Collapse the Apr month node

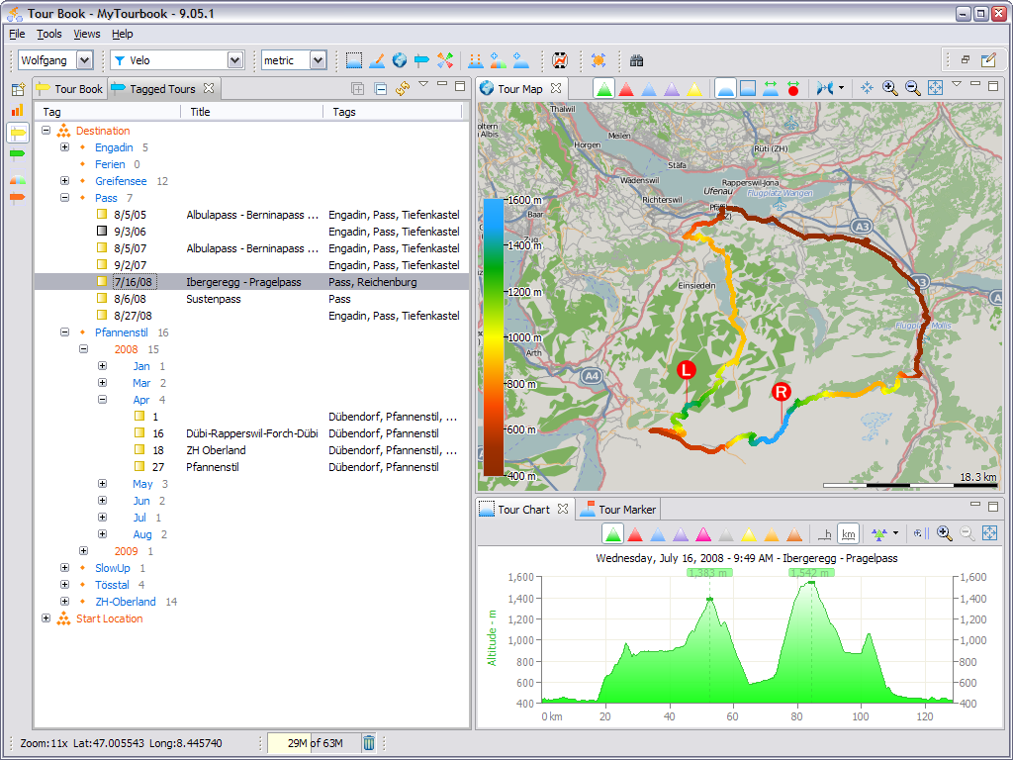102,400
